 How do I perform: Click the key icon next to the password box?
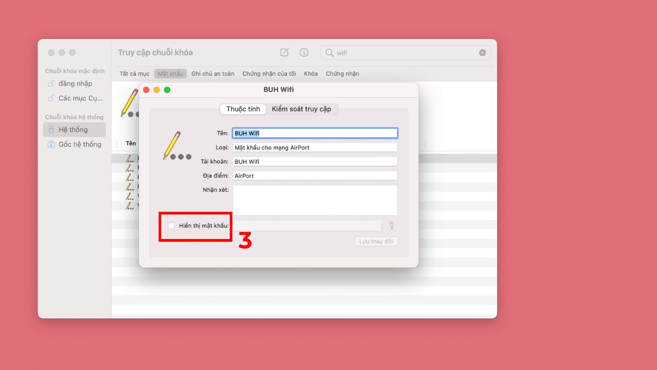click(x=392, y=225)
